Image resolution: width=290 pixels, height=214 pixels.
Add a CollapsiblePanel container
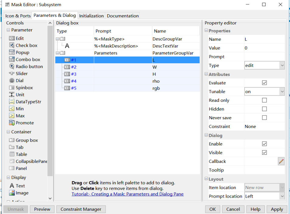tap(28, 161)
